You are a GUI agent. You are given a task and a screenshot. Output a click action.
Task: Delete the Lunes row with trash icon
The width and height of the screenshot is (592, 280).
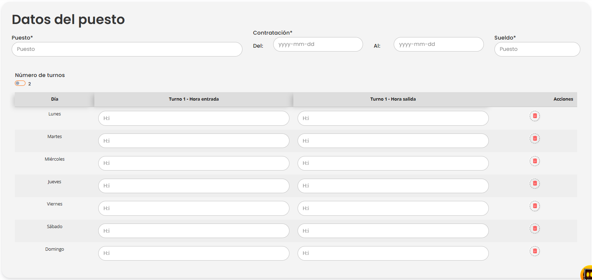point(534,116)
